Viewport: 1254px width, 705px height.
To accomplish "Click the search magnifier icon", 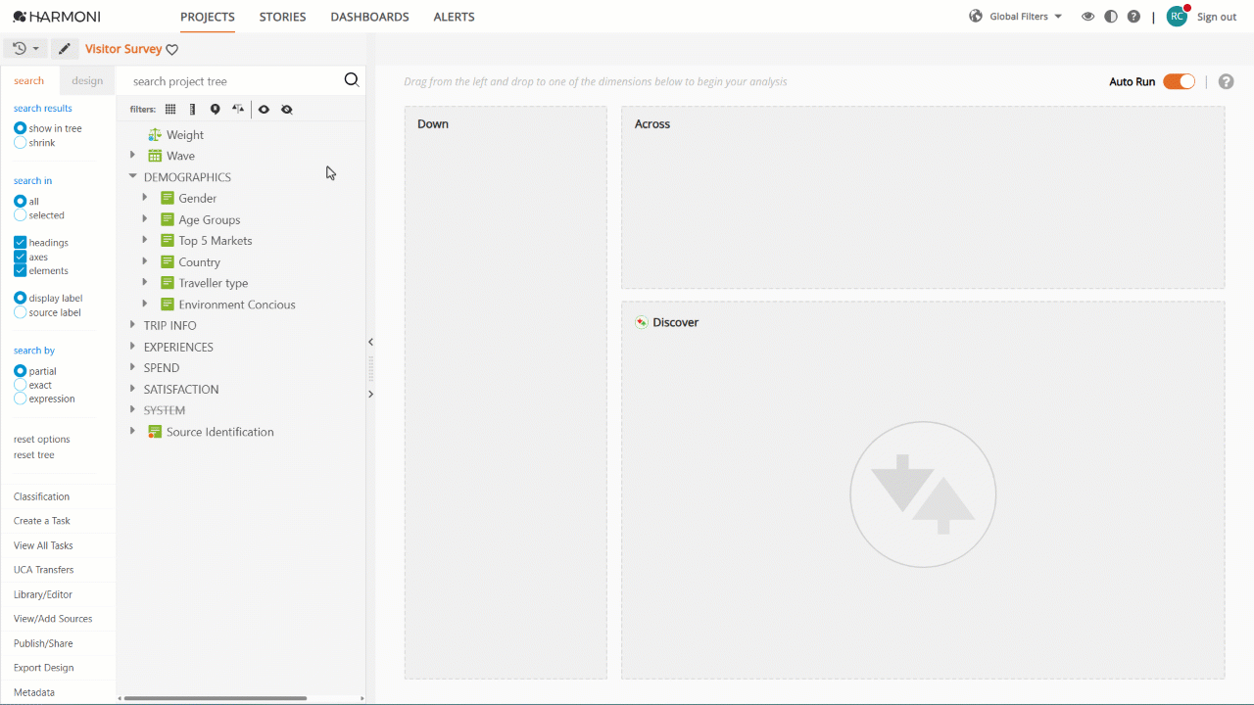I will click(352, 80).
